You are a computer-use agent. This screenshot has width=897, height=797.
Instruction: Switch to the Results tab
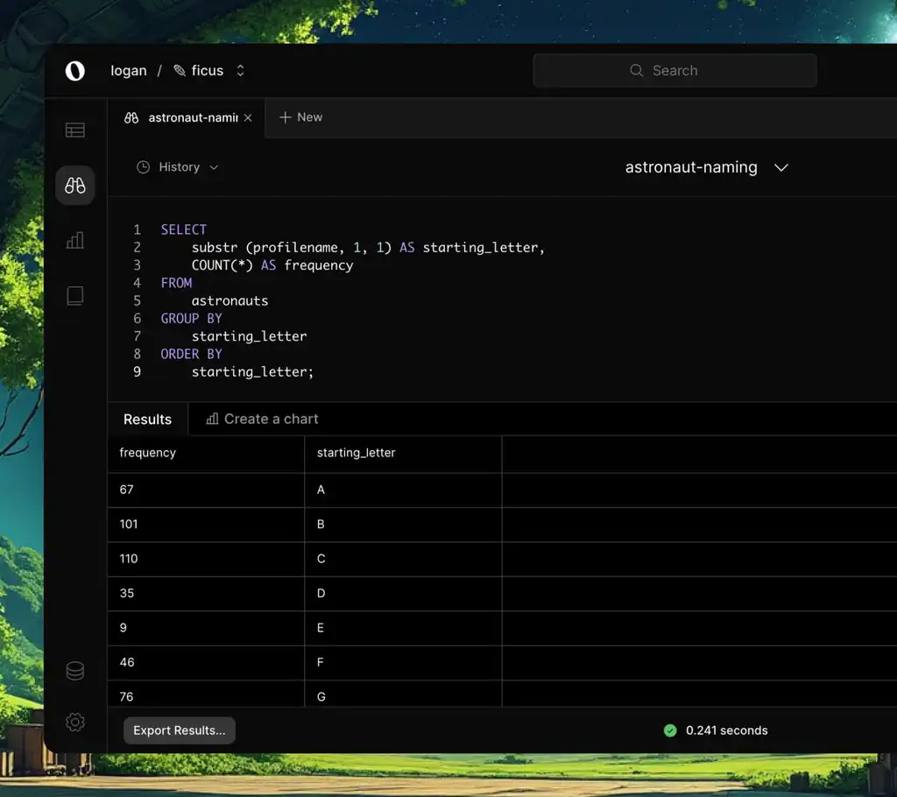click(147, 419)
